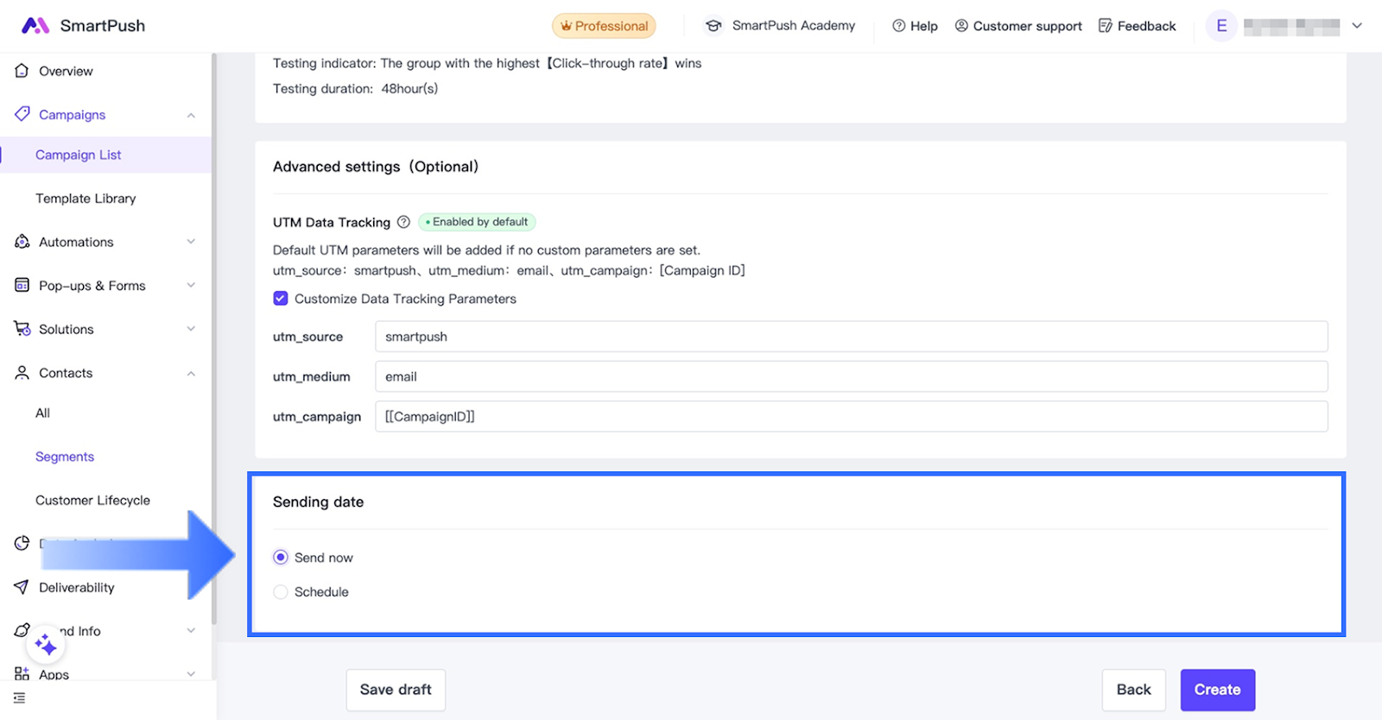Viewport: 1382px width, 720px height.
Task: Click the Create button
Action: (1217, 690)
